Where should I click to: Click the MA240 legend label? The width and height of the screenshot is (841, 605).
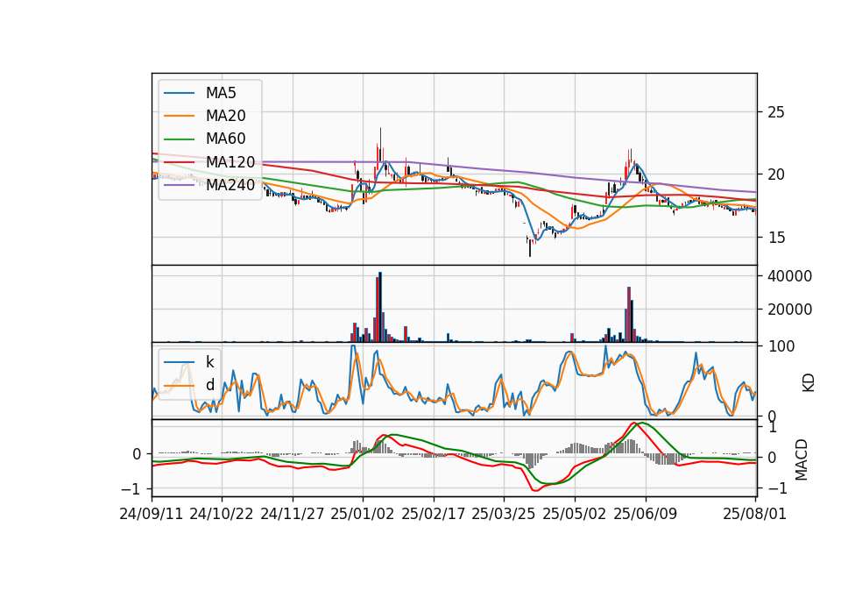[230, 185]
